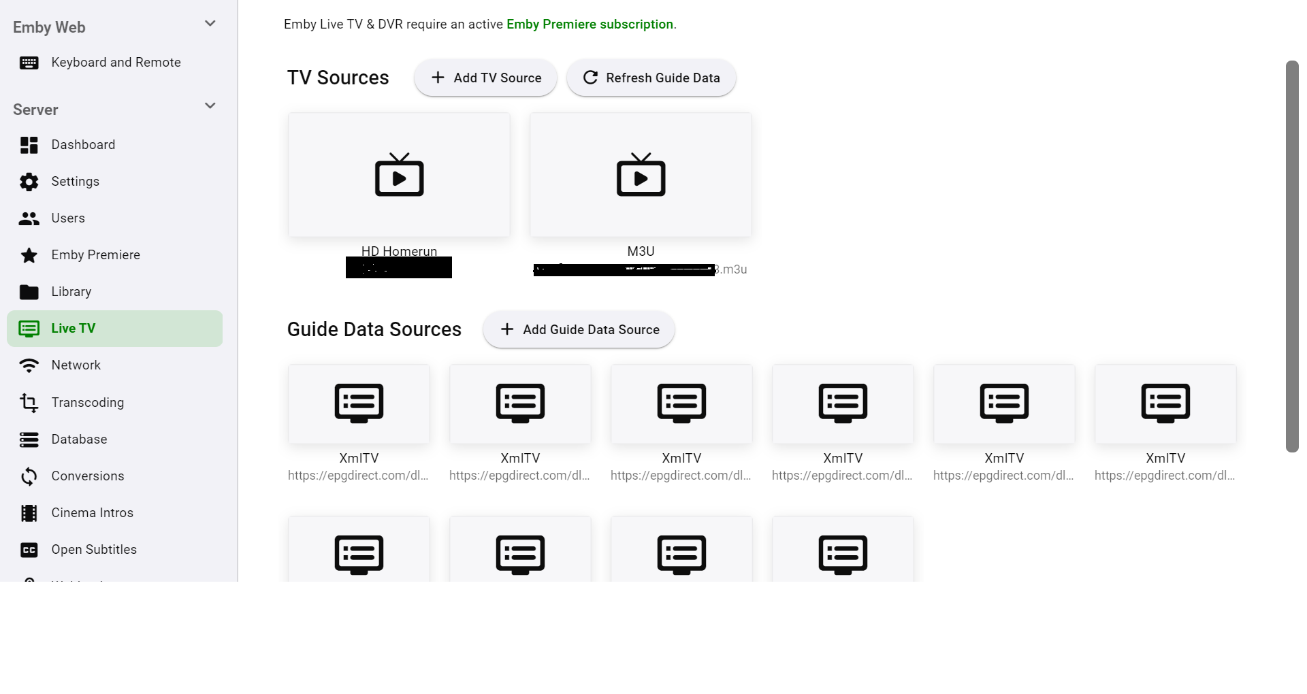Open the HD Homerun TV source card
Image resolution: width=1307 pixels, height=694 pixels.
point(399,175)
